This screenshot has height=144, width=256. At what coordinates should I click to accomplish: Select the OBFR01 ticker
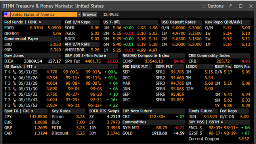point(11,34)
